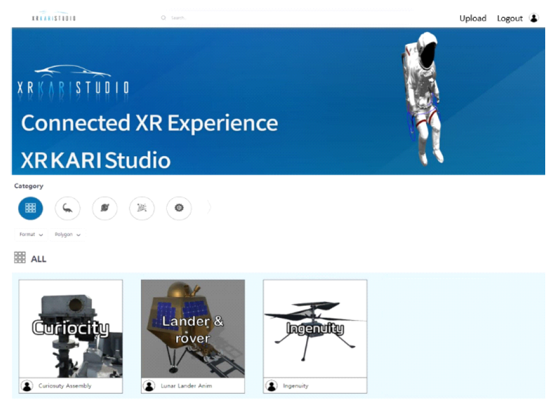The width and height of the screenshot is (560, 413).
Task: Show next categories with the right chevron
Action: pyautogui.click(x=210, y=208)
